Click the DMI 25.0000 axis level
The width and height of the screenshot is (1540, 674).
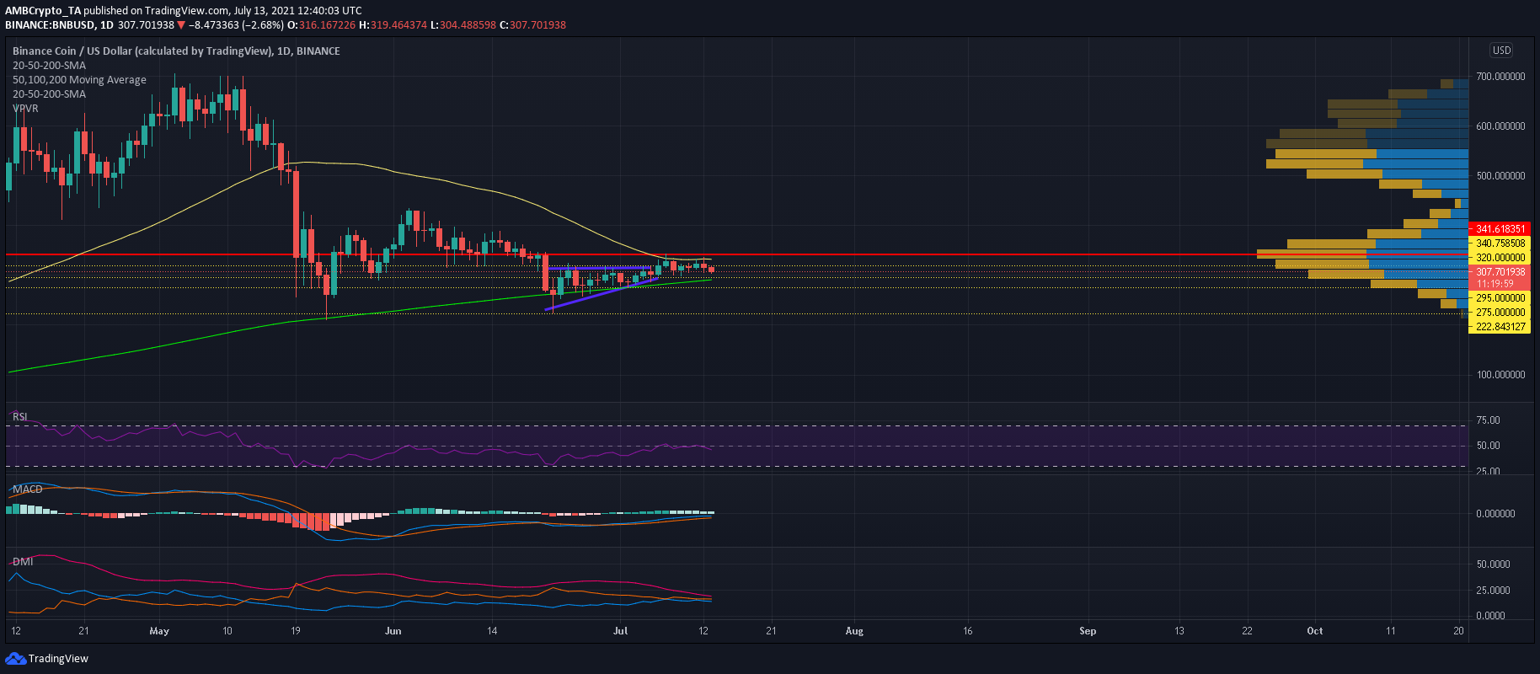click(1493, 591)
